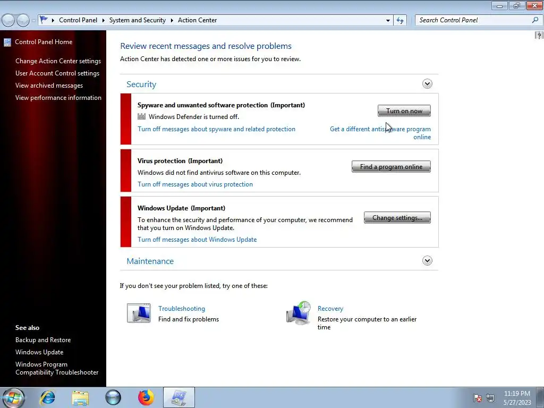Click Turn on now button
The height and width of the screenshot is (408, 544).
point(404,110)
